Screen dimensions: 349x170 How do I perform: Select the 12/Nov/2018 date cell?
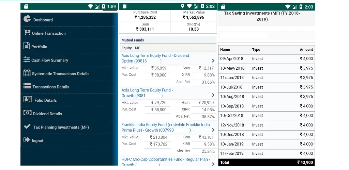pos(232,125)
